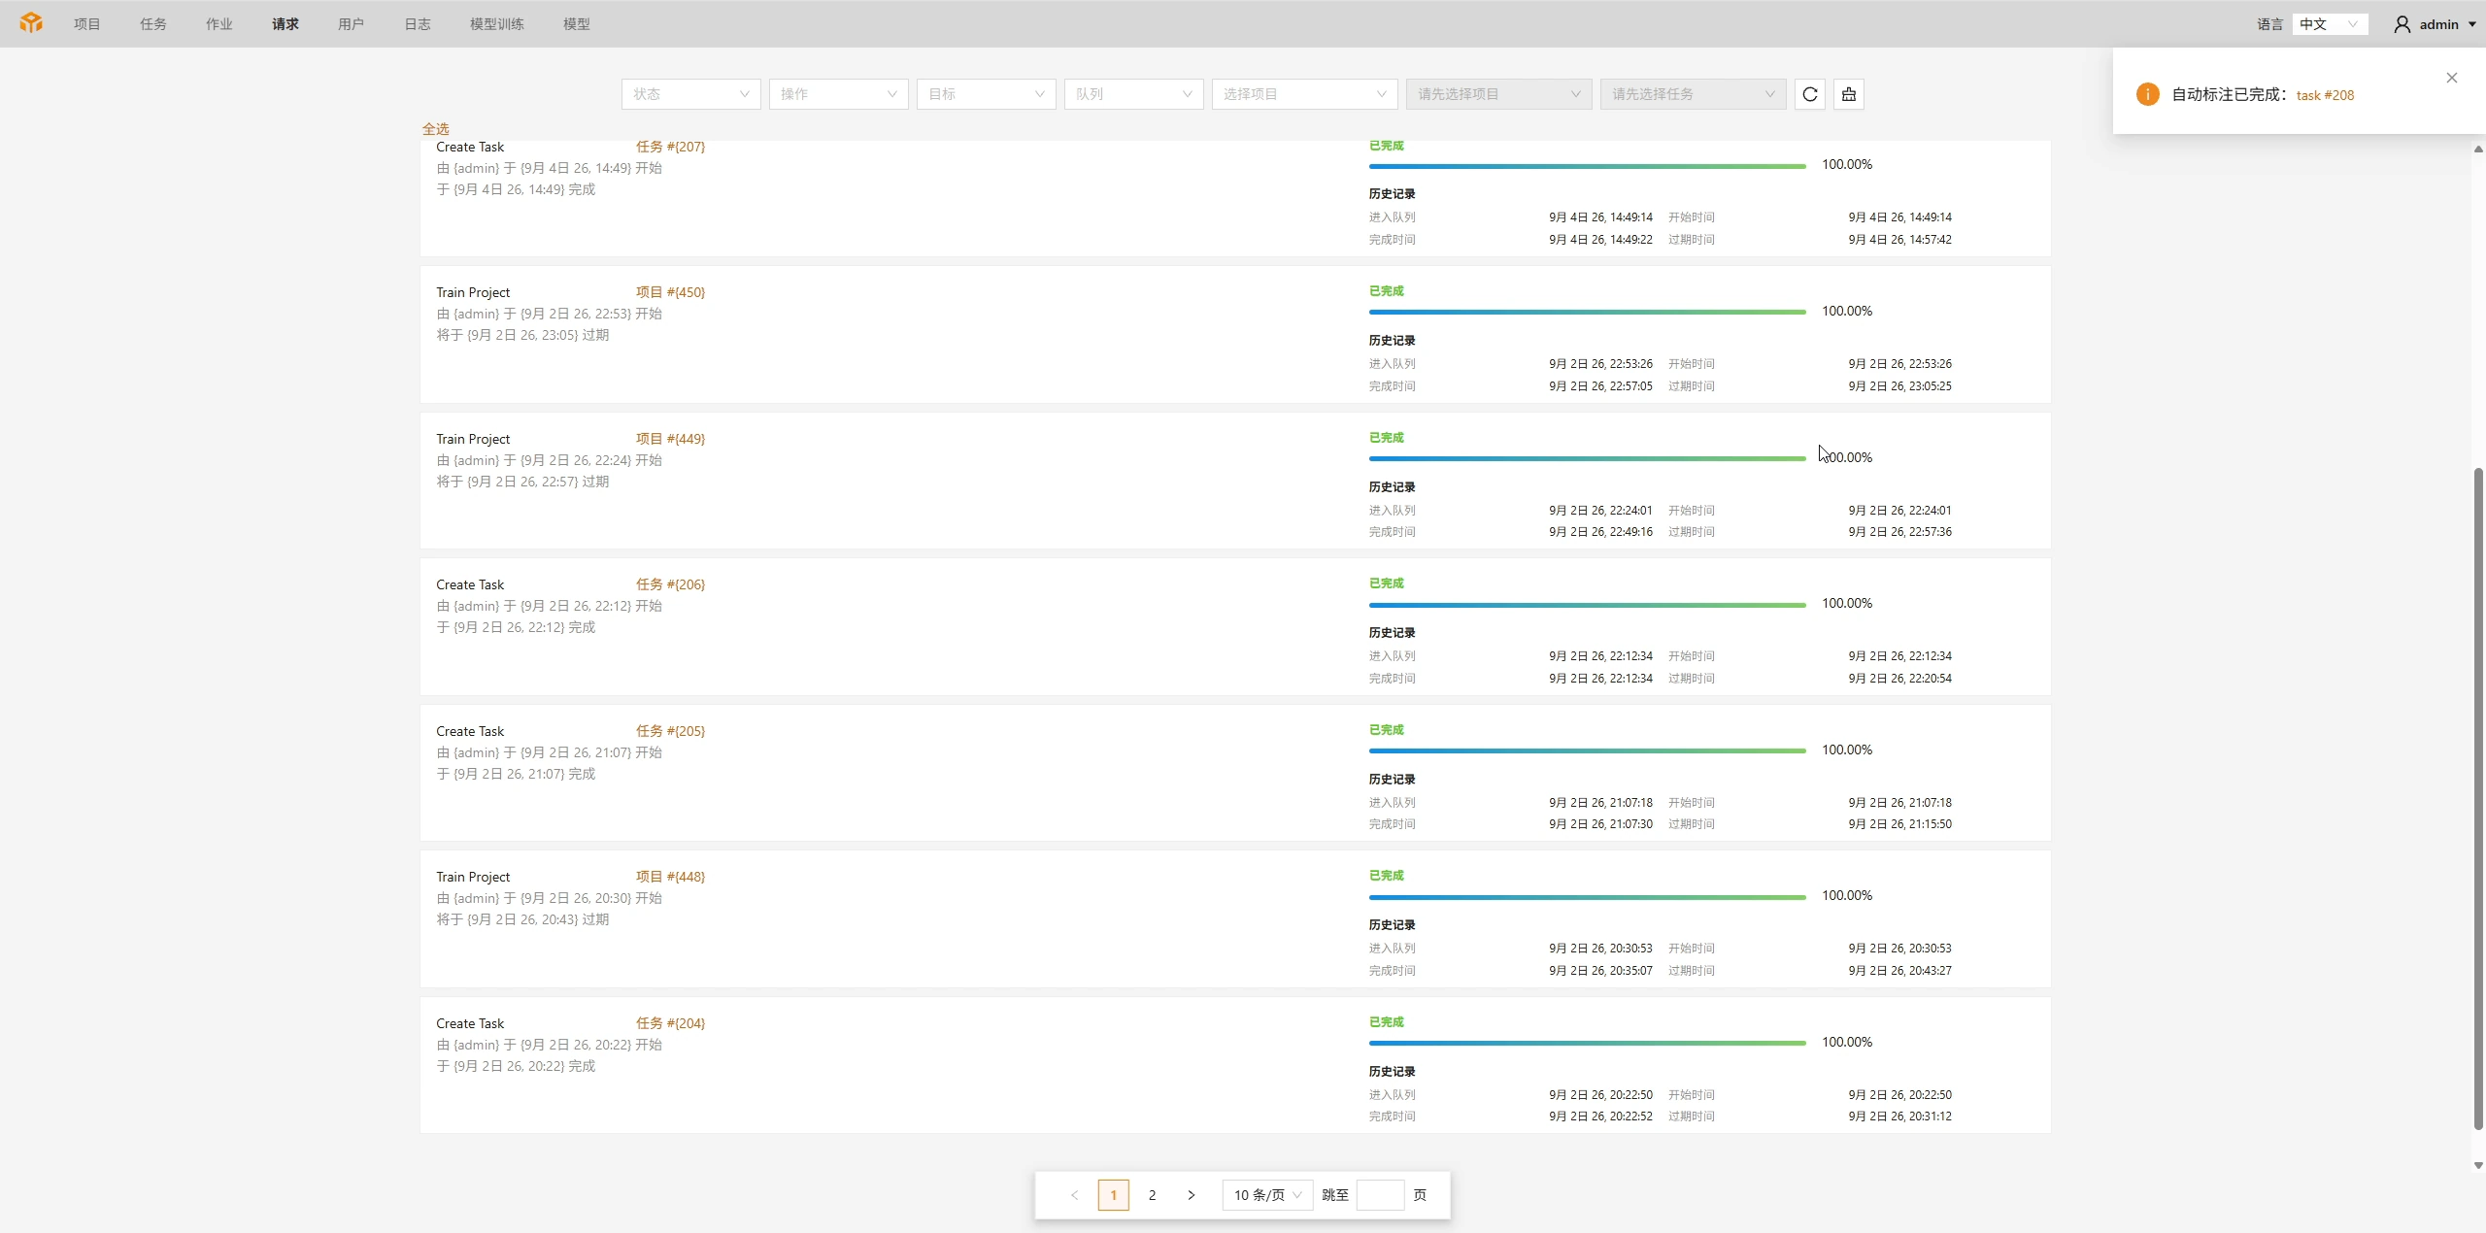Select page 1 in pagination
Viewport: 2486px width, 1233px height.
coord(1114,1195)
